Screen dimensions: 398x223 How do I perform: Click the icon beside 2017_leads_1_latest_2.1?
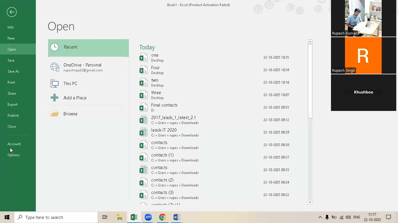(143, 120)
